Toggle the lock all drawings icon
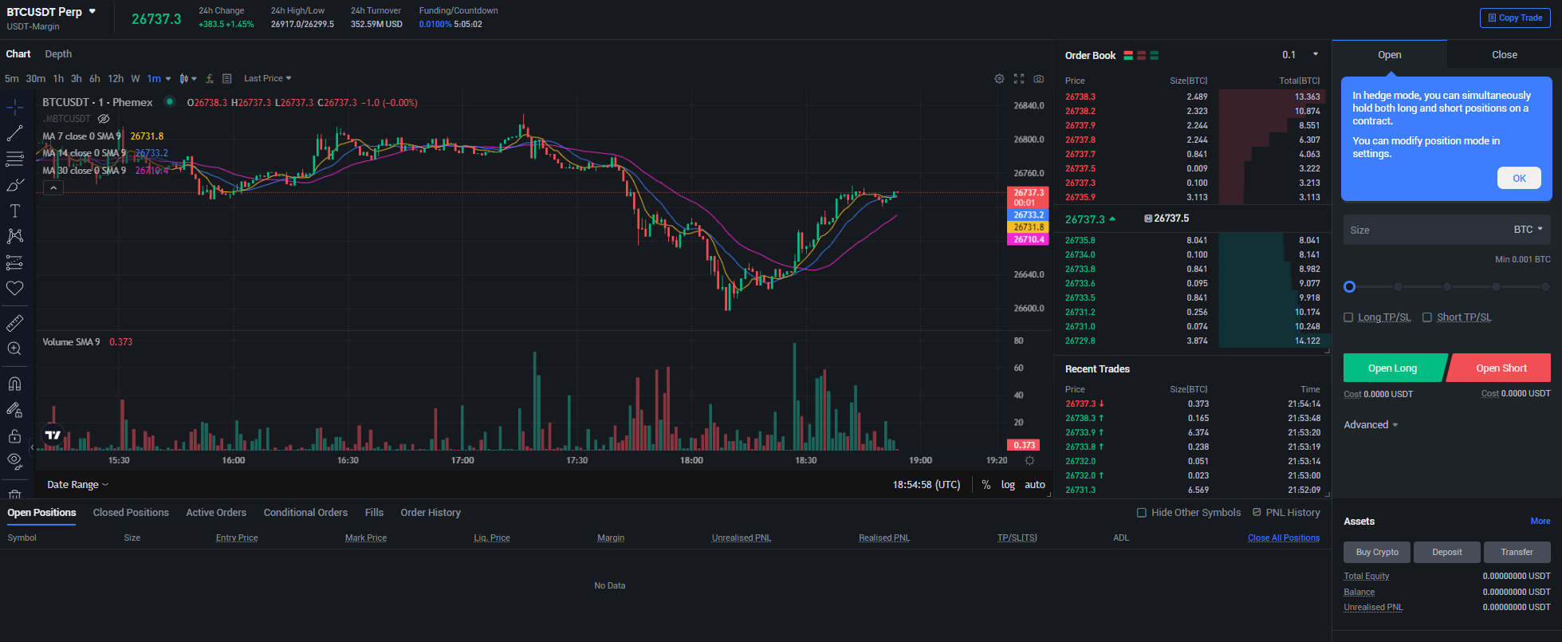 pyautogui.click(x=14, y=435)
